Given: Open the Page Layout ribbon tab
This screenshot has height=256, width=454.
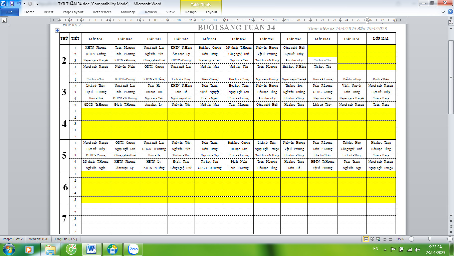Looking at the screenshot, I should tap(73, 12).
